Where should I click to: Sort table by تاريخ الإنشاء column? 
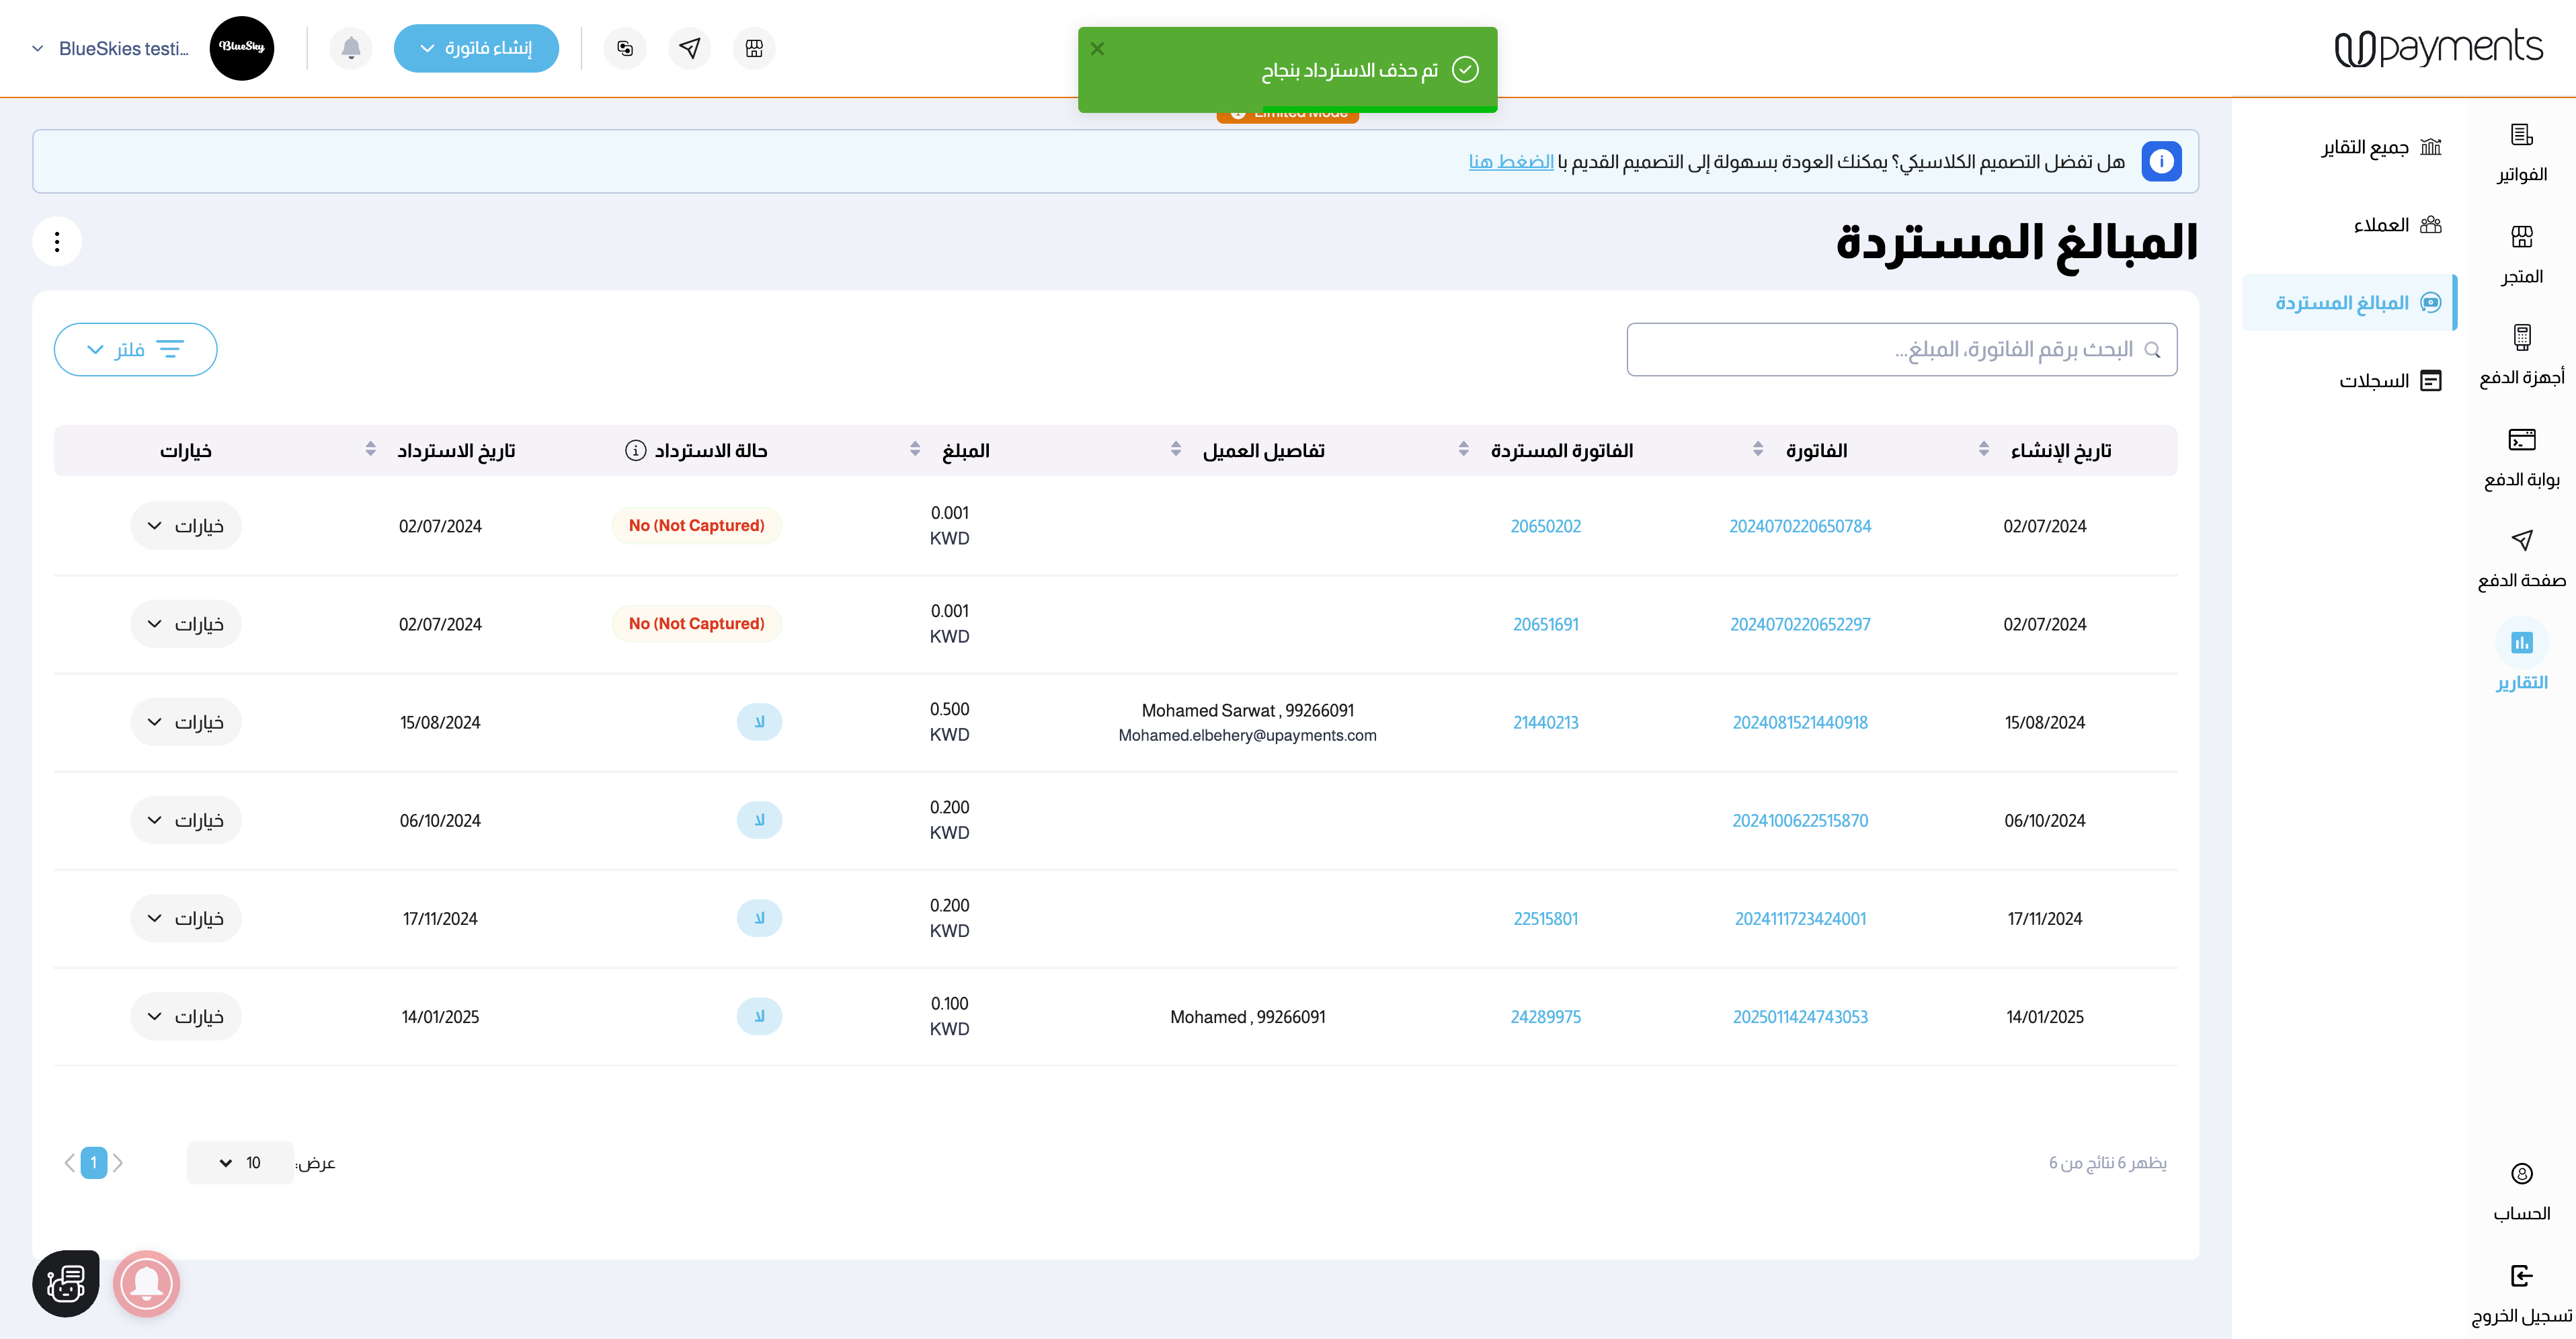1983,450
